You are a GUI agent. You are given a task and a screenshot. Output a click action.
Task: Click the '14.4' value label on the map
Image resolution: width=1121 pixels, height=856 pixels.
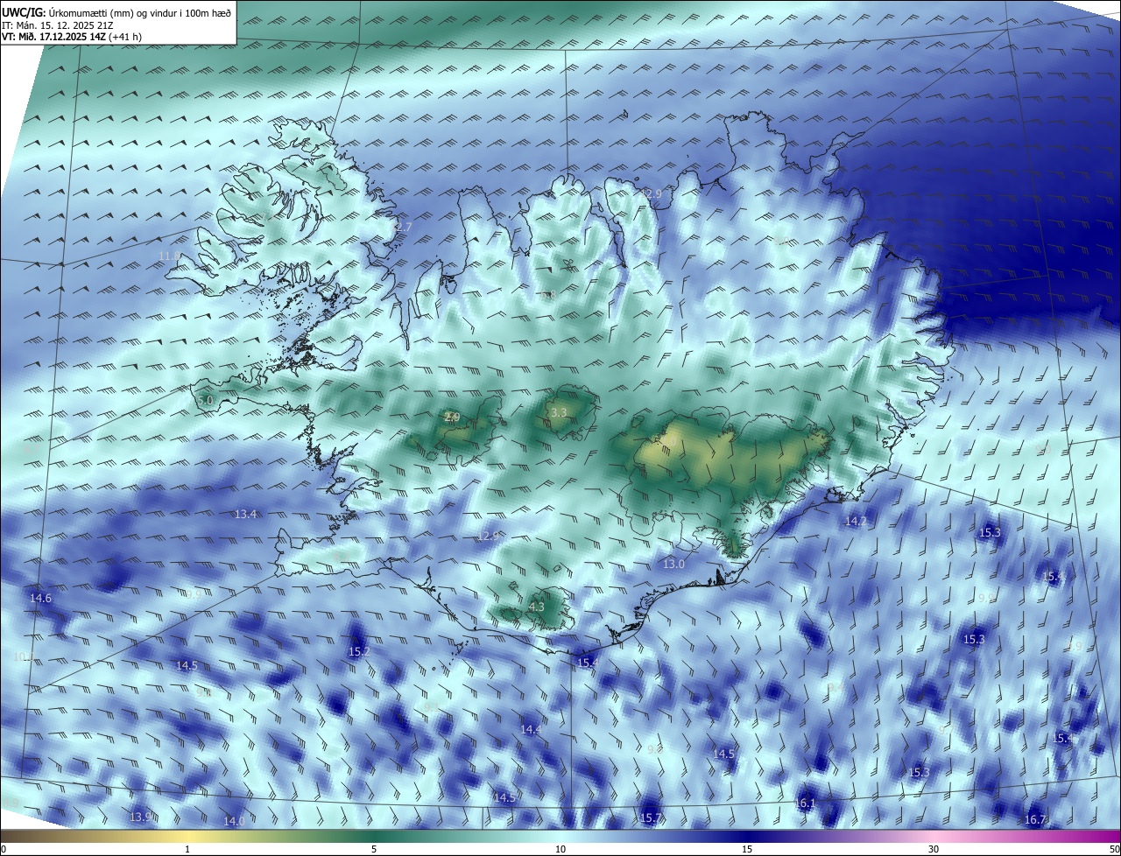(531, 729)
